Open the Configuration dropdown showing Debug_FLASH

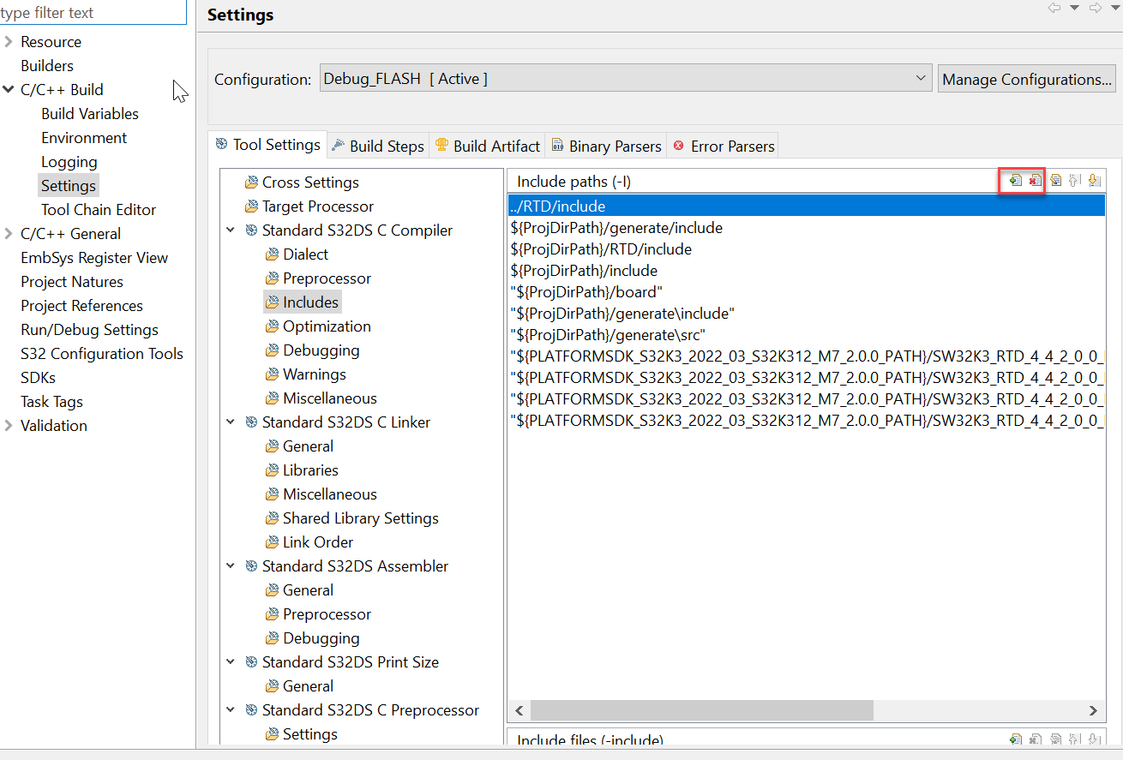pyautogui.click(x=920, y=77)
